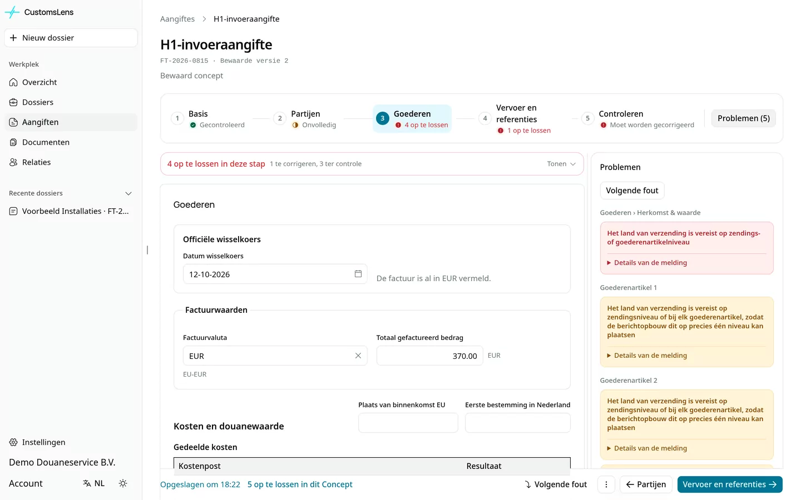This screenshot has width=801, height=500.
Task: Open the calendar picker for Datum wisselkoers
Action: pos(358,274)
